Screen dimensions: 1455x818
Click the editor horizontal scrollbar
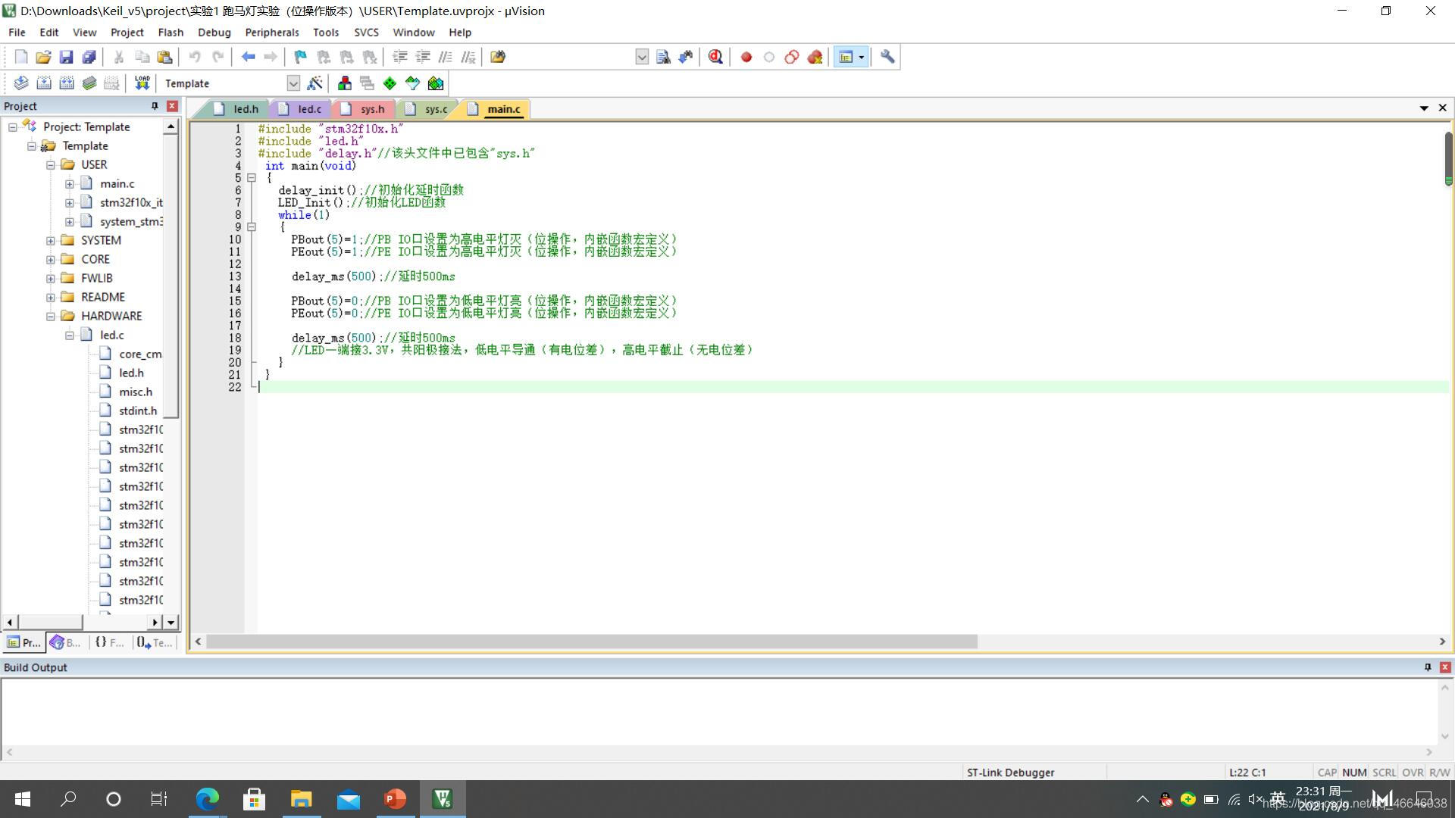(x=591, y=642)
